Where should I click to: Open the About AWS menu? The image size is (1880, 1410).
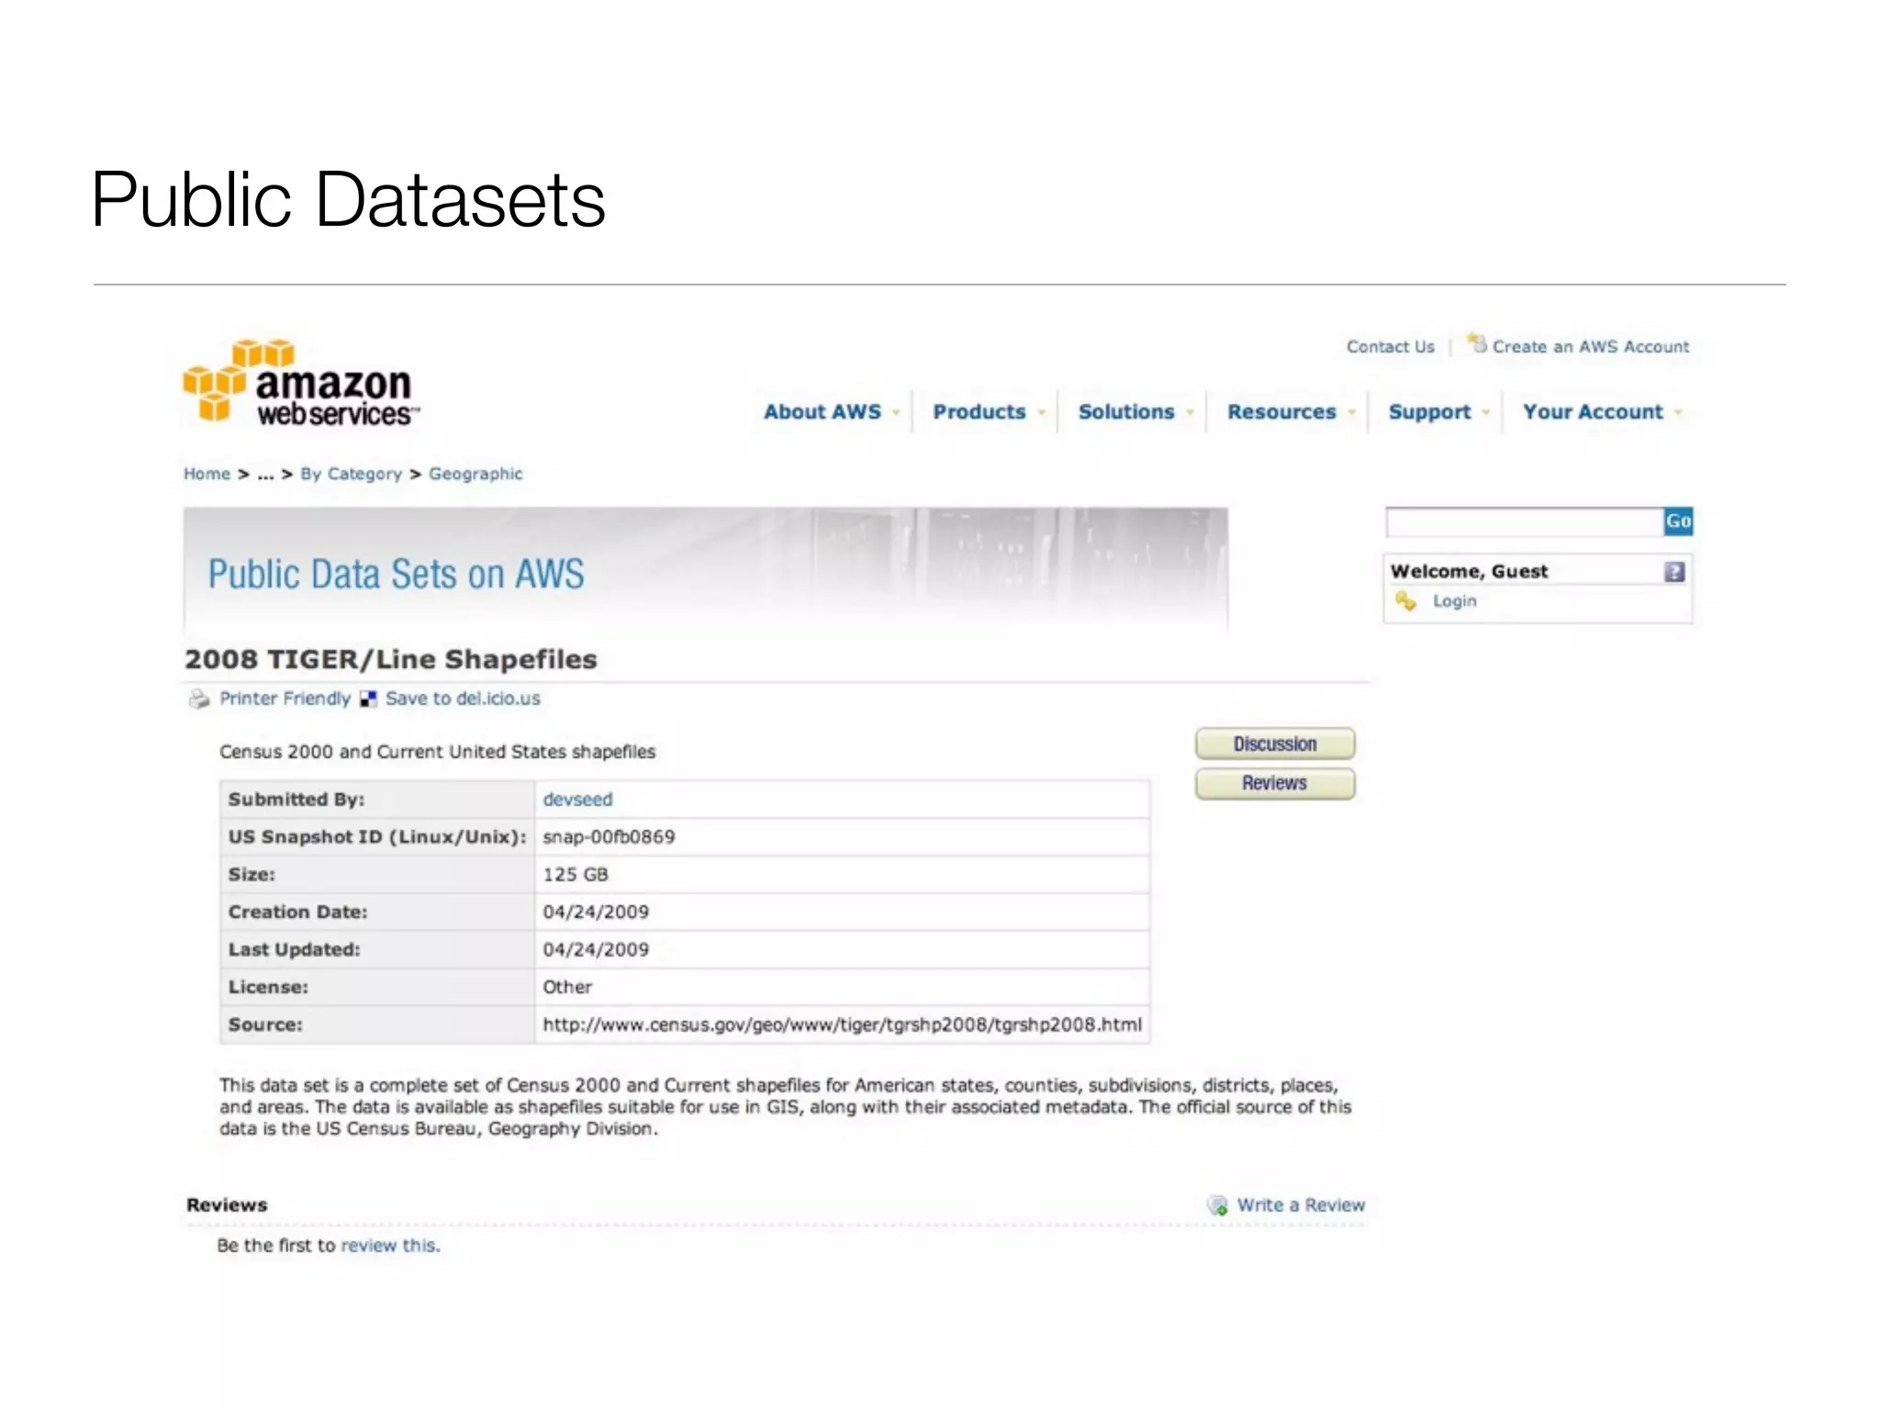click(x=822, y=412)
